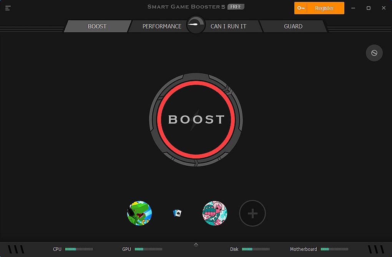Open the CAN I RUN IT tab
Viewport: 392px width, 257px height.
tap(229, 26)
